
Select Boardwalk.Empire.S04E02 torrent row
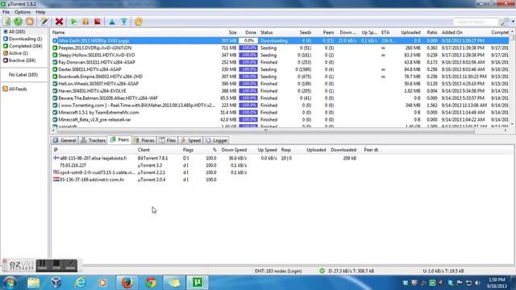[280, 77]
